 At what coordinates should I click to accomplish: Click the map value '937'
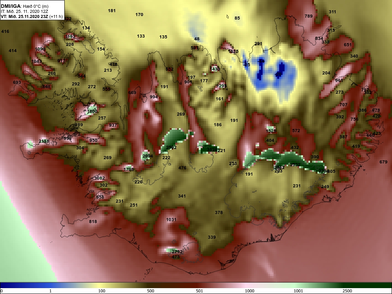pos(113,125)
